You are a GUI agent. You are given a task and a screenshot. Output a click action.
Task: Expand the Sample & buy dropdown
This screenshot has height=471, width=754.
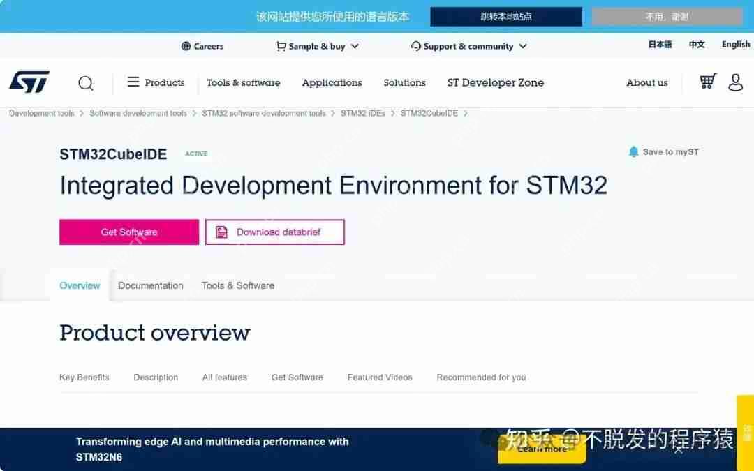click(x=318, y=46)
